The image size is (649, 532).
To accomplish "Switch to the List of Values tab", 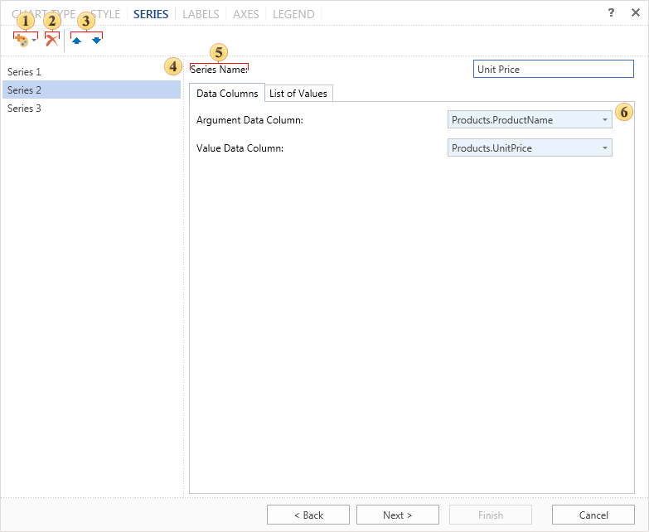I will pos(298,94).
